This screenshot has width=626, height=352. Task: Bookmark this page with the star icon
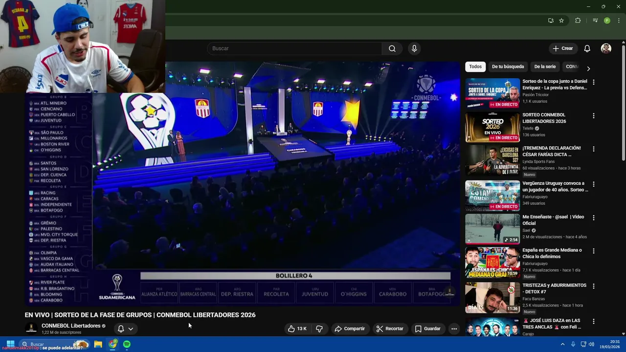[x=561, y=21]
